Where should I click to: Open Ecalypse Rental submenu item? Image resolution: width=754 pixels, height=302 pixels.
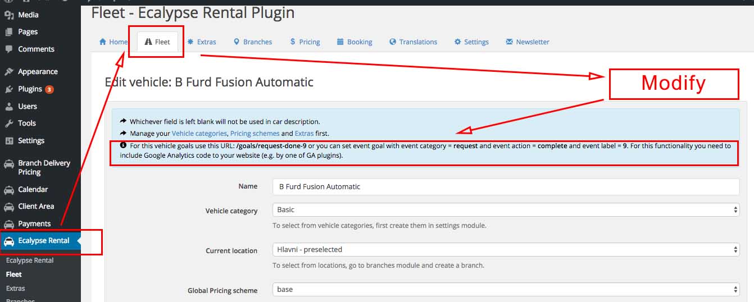pos(30,260)
